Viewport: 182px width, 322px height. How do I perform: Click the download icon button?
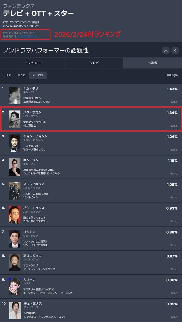coord(166,51)
